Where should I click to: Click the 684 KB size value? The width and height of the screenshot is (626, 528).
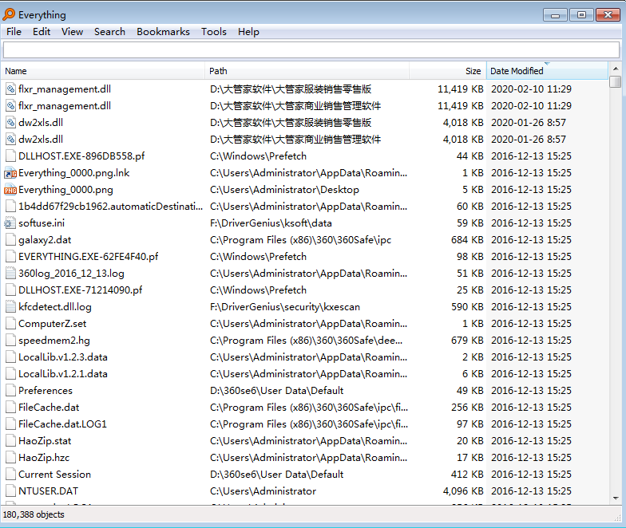pyautogui.click(x=467, y=240)
